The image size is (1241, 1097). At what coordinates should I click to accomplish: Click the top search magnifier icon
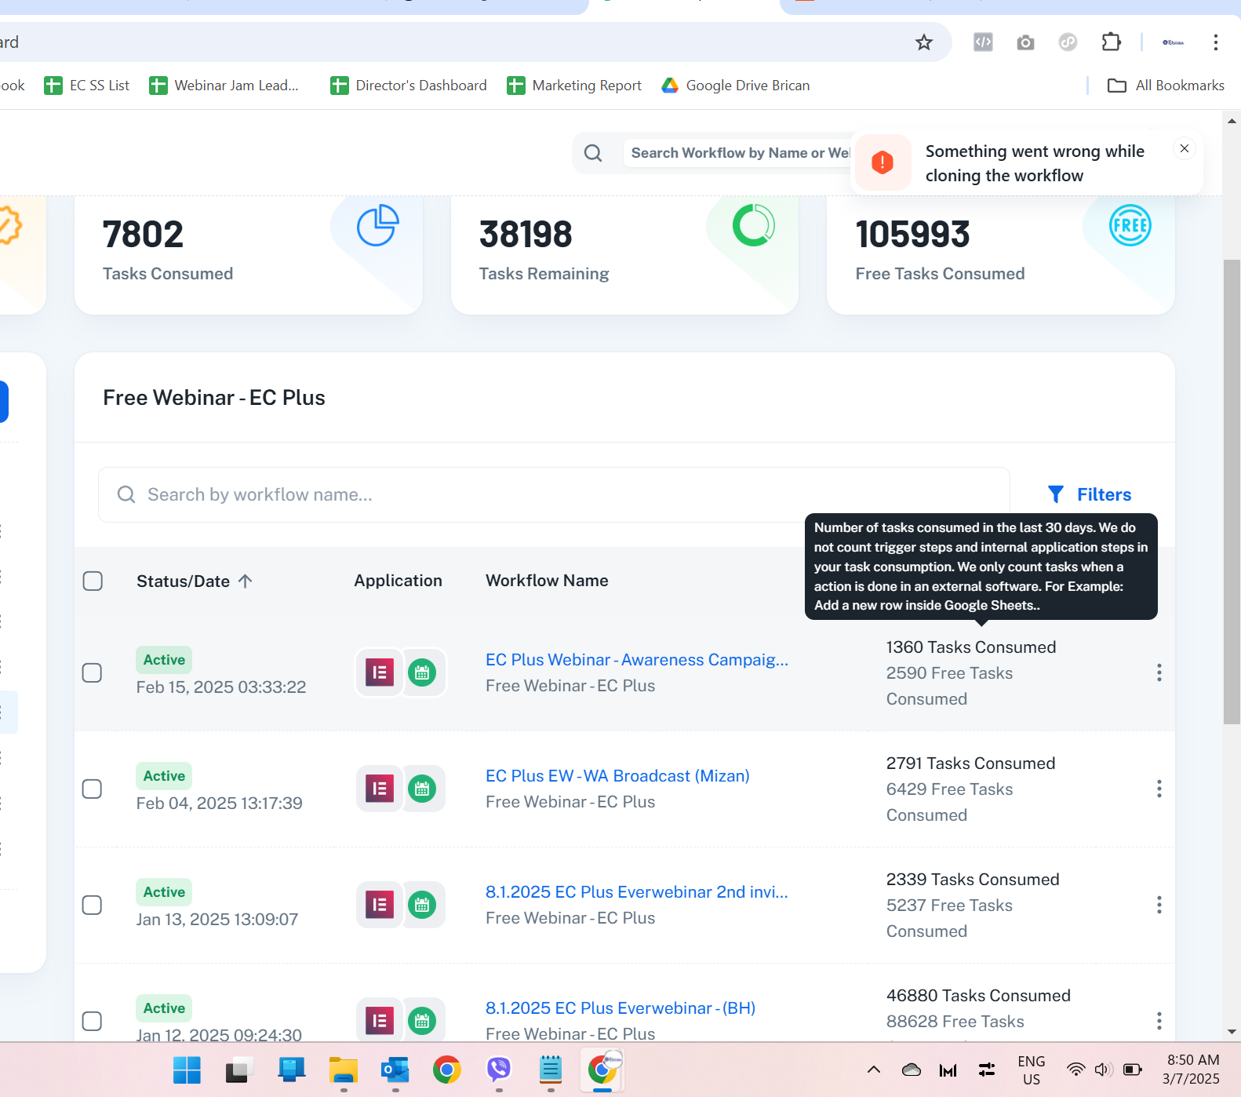593,153
